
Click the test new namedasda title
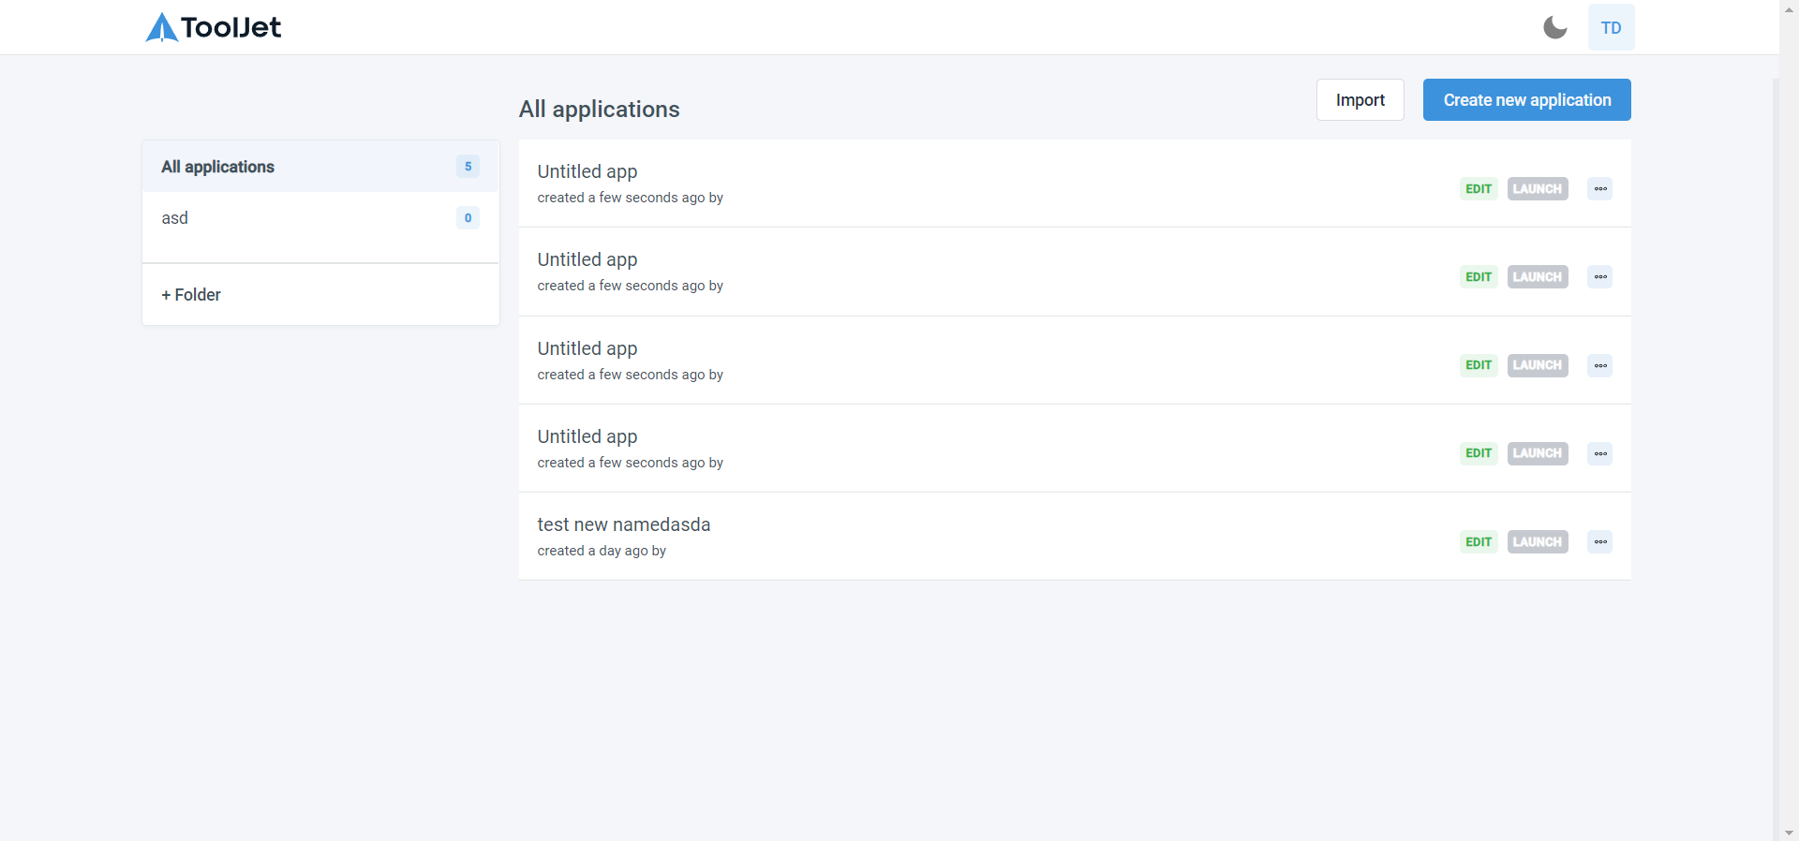(623, 524)
